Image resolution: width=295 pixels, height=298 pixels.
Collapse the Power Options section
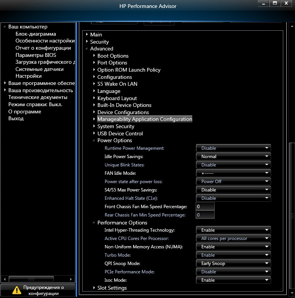pos(94,140)
